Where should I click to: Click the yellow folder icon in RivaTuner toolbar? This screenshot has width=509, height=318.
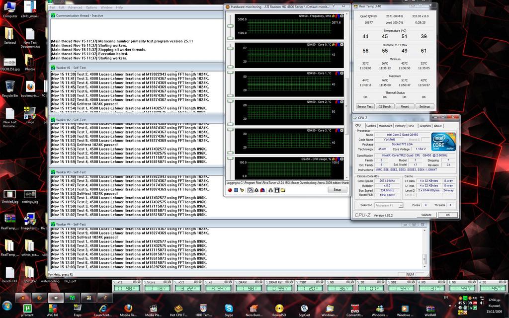tap(283, 190)
